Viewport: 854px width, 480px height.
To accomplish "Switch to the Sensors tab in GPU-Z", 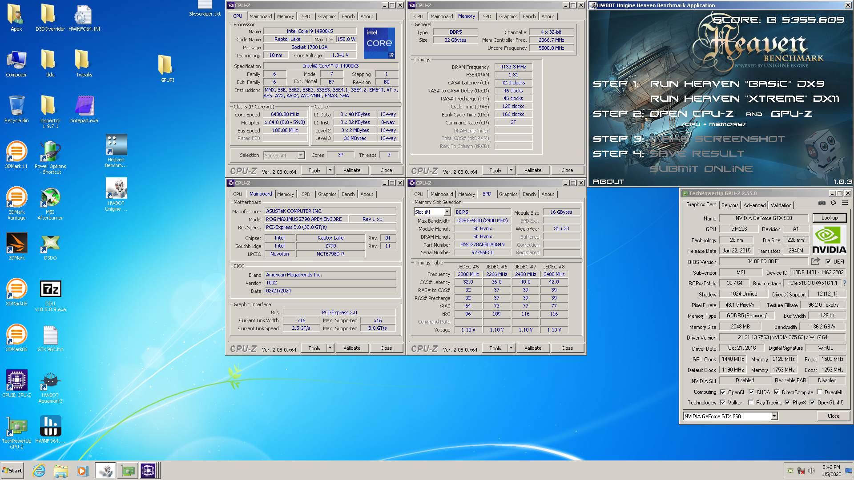I will point(729,205).
